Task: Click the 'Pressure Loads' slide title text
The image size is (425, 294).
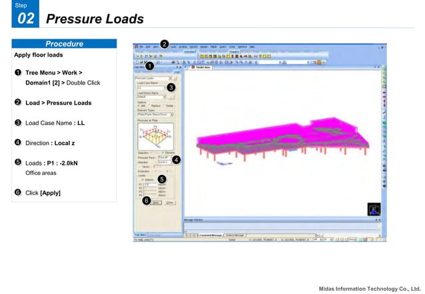Action: (95, 19)
